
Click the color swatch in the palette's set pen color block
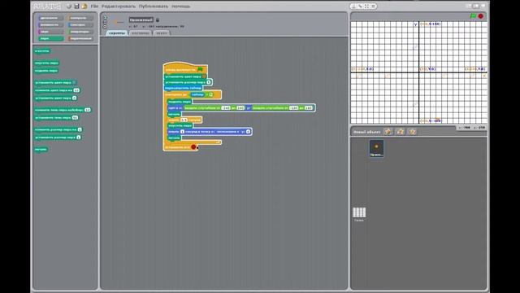tap(74, 82)
